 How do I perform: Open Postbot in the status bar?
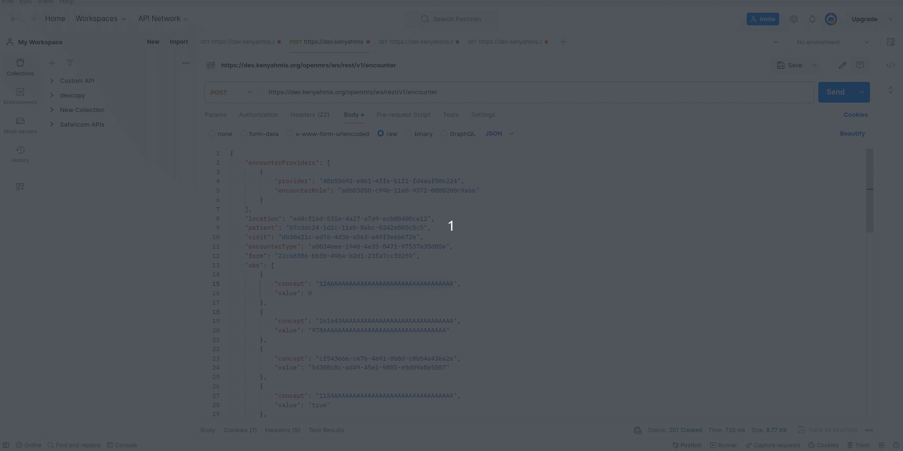pos(687,445)
